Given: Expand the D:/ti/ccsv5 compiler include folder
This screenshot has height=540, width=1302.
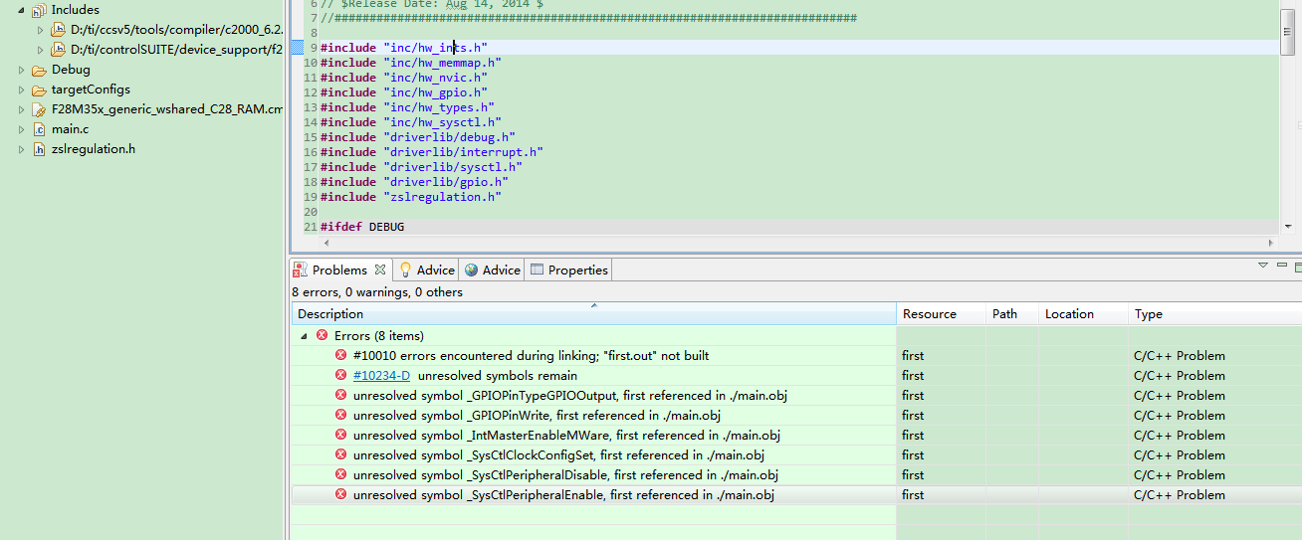Looking at the screenshot, I should [41, 30].
